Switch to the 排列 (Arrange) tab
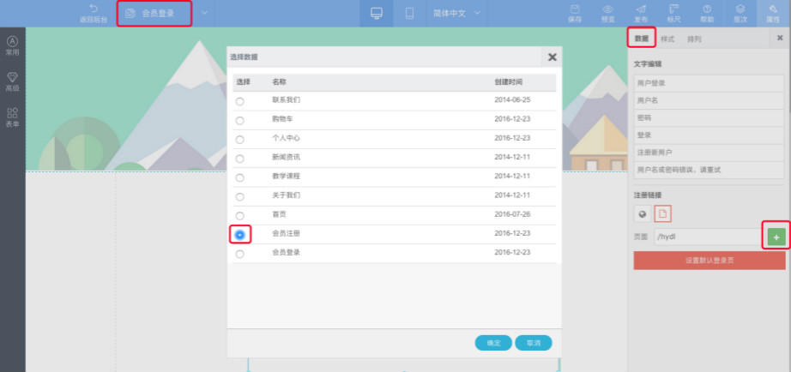The image size is (791, 372). coord(693,39)
